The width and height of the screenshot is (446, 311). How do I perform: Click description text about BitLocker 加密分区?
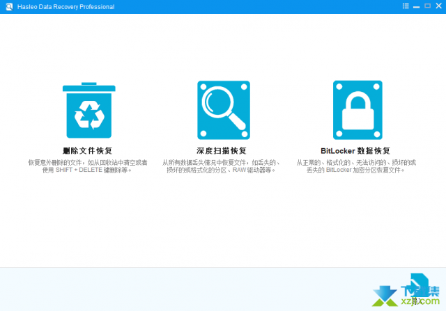356,166
